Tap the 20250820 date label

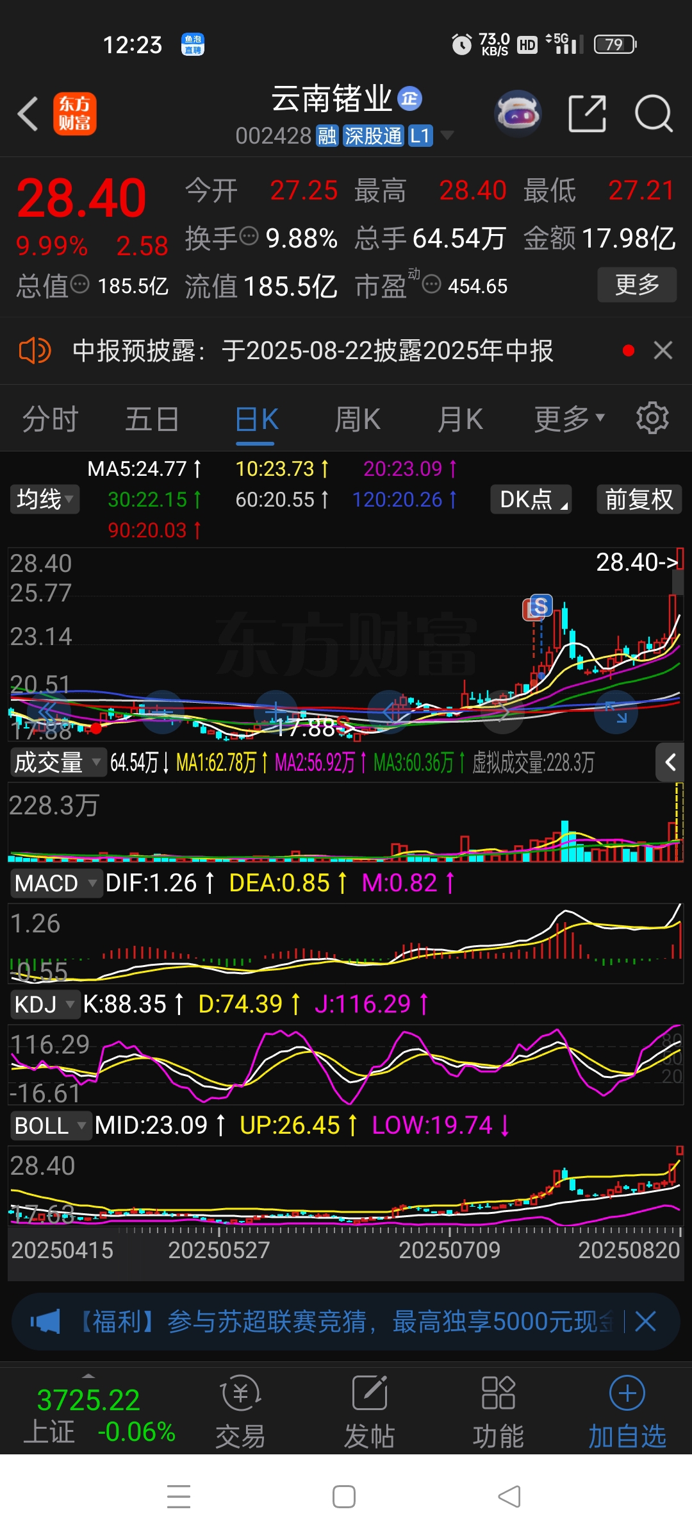pos(629,1250)
